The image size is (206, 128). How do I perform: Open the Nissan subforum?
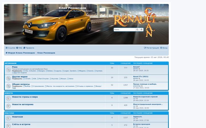coord(63,79)
